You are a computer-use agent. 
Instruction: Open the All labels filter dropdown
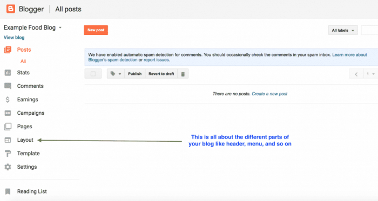[x=343, y=30]
